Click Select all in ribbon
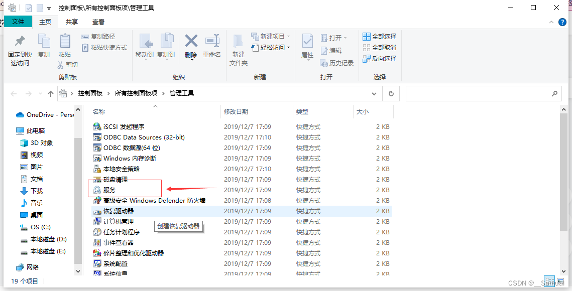The image size is (572, 291). tap(379, 37)
